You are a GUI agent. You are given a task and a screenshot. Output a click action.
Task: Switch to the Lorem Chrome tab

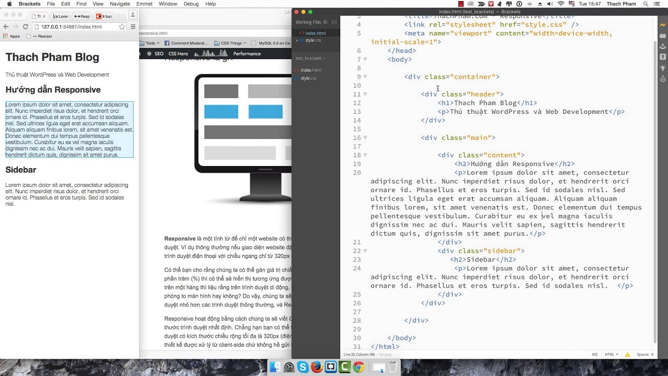[61, 16]
